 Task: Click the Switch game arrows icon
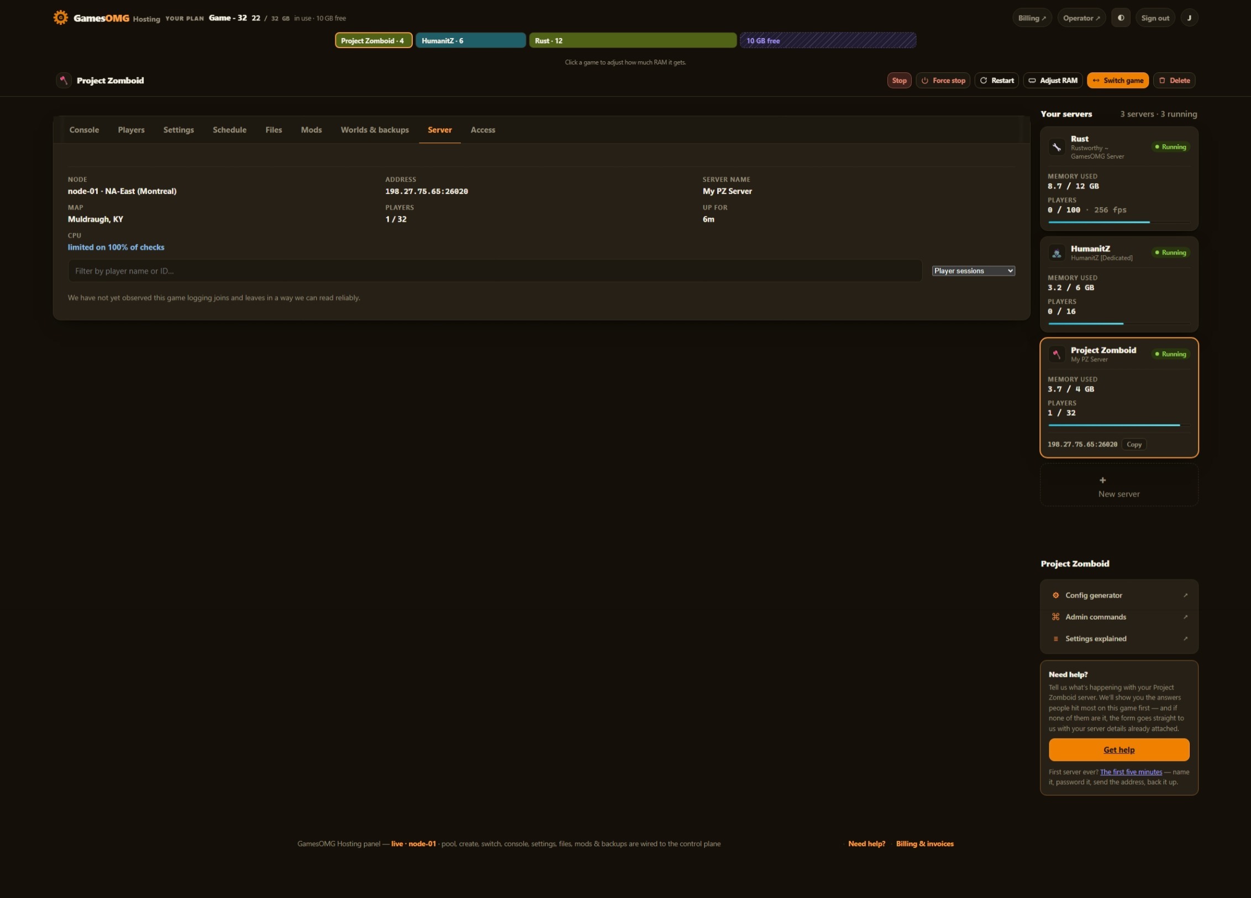[x=1096, y=81]
